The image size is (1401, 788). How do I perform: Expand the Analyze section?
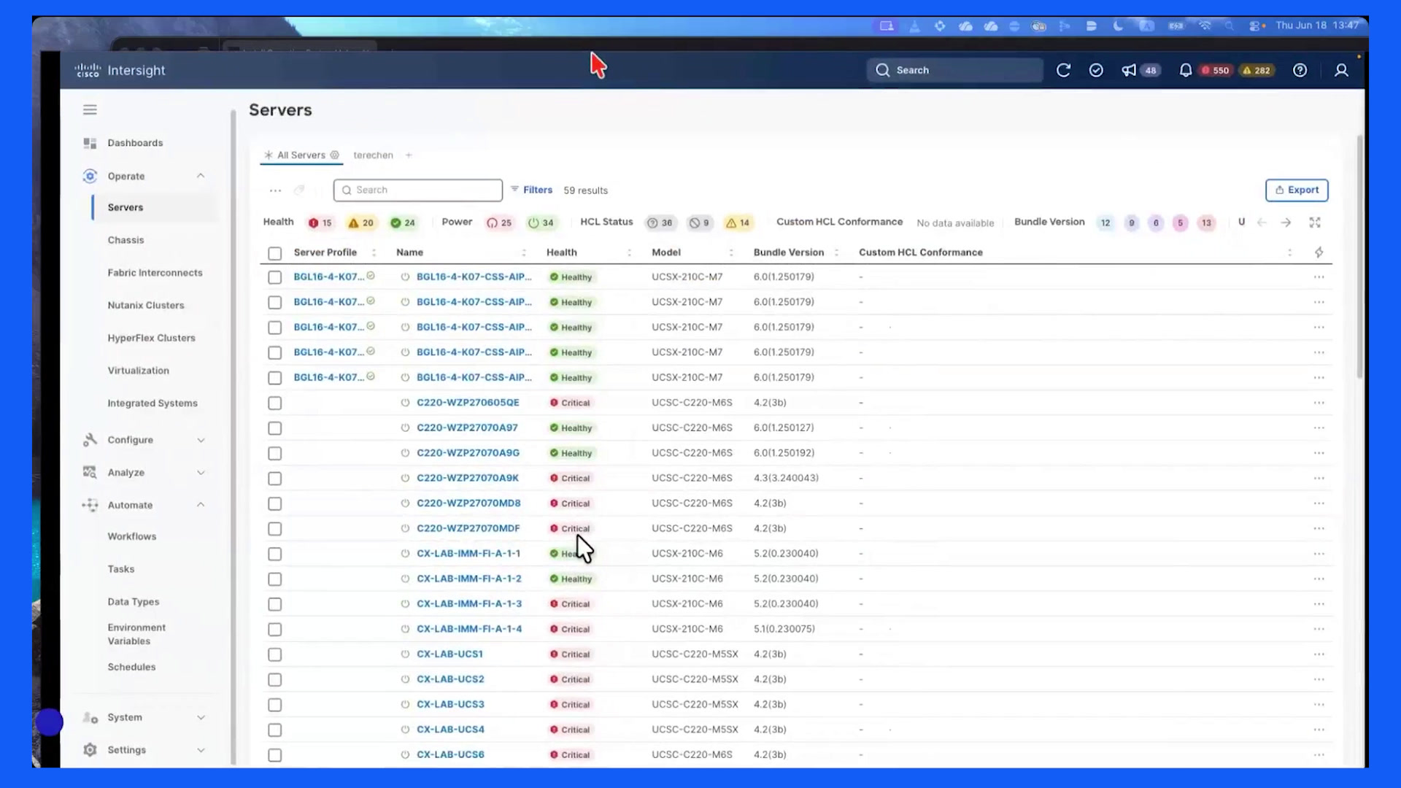pyautogui.click(x=201, y=473)
